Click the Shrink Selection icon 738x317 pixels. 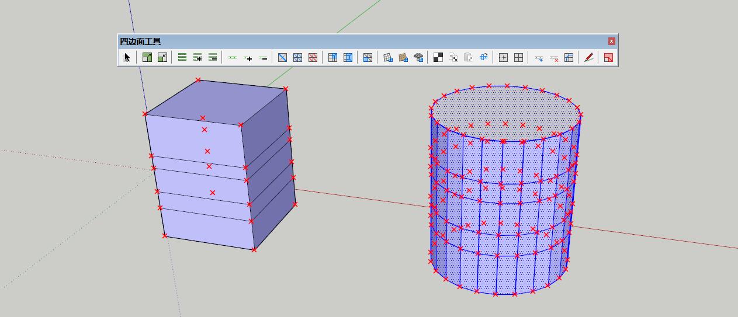162,57
